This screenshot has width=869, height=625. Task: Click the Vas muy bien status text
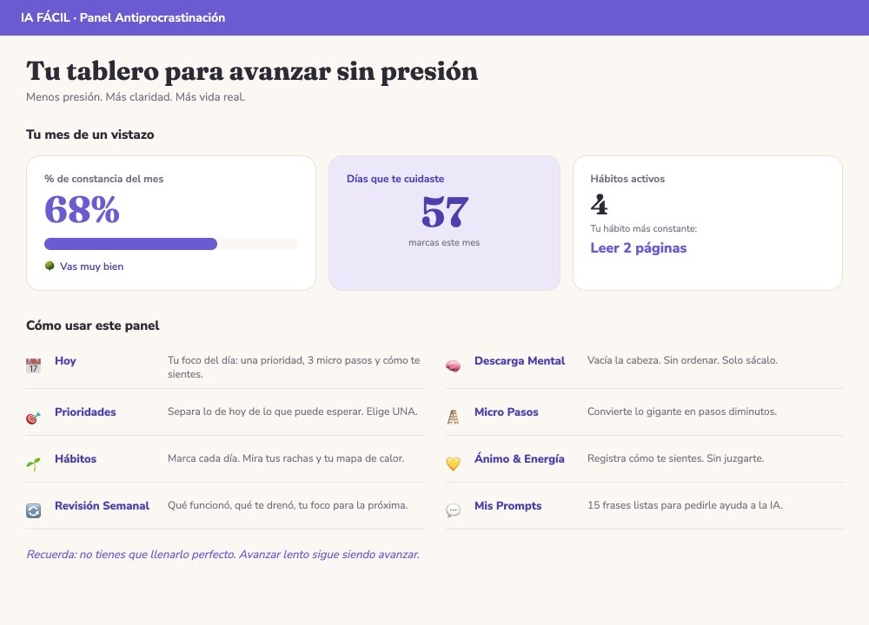point(92,266)
